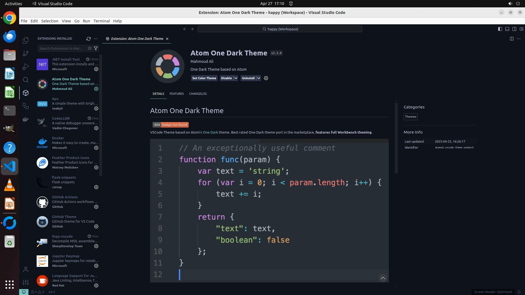This screenshot has height=295, width=525.
Task: Click the Search Extensions in Marketplace field
Action: (x=62, y=48)
